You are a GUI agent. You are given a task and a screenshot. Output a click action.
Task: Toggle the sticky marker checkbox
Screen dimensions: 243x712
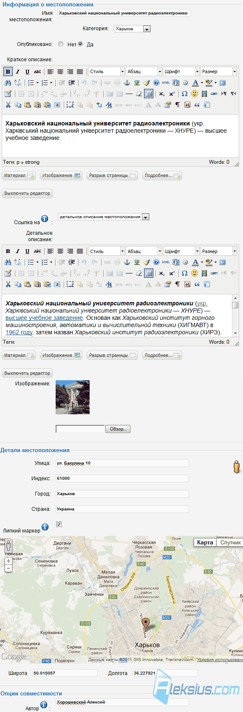tap(59, 524)
